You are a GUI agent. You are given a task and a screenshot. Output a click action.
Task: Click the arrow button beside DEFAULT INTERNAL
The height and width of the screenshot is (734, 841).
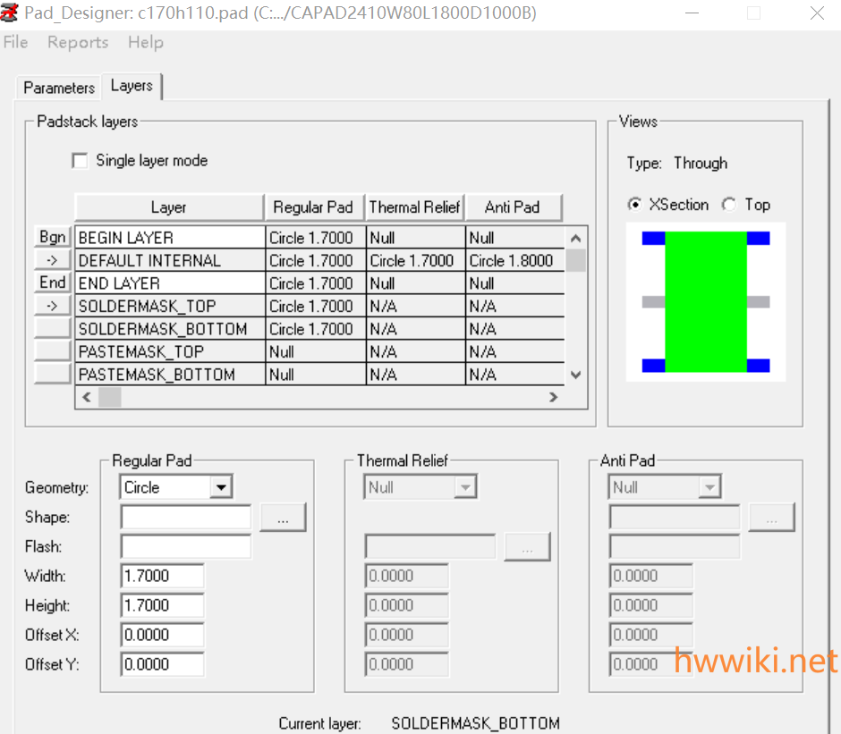(53, 260)
